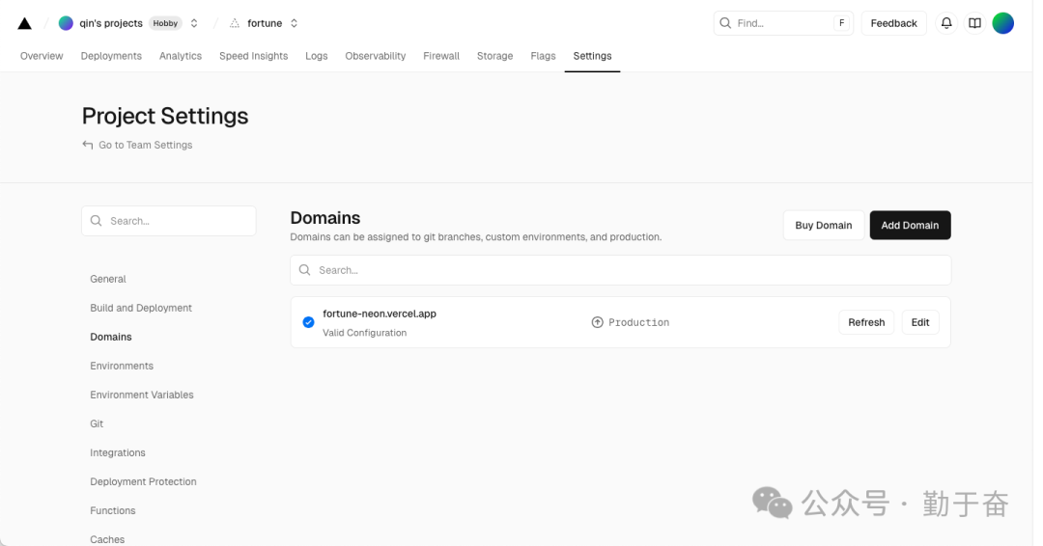Follow the Go to Team Settings link

click(145, 145)
